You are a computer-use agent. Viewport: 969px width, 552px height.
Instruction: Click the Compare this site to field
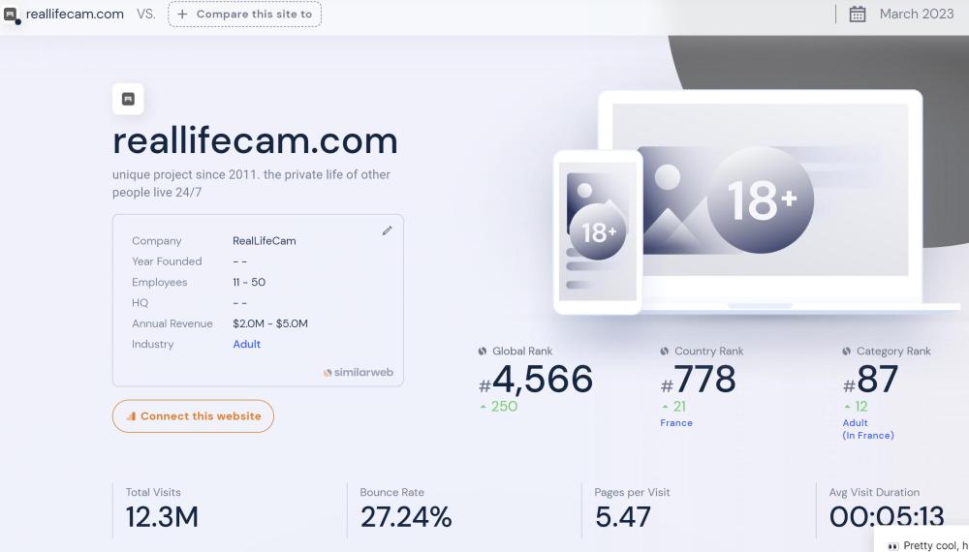point(245,15)
